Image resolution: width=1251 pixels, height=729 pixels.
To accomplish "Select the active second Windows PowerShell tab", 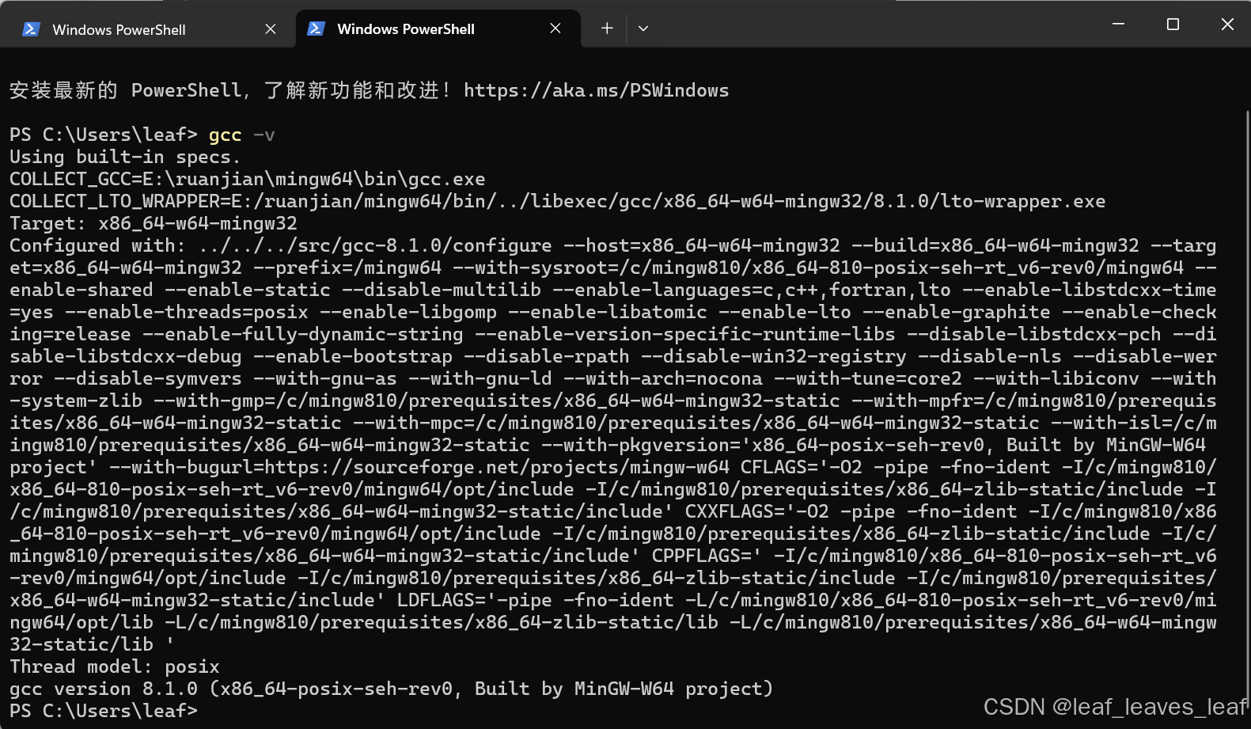I will [x=438, y=29].
